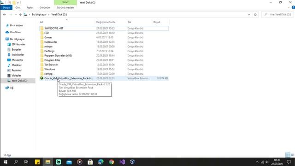Select the Kullanıcılar folder icon
Viewport: 295px width, 166px height.
click(x=42, y=42)
